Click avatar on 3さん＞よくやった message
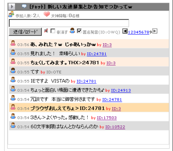This screenshot has height=151, width=173. pos(13,116)
